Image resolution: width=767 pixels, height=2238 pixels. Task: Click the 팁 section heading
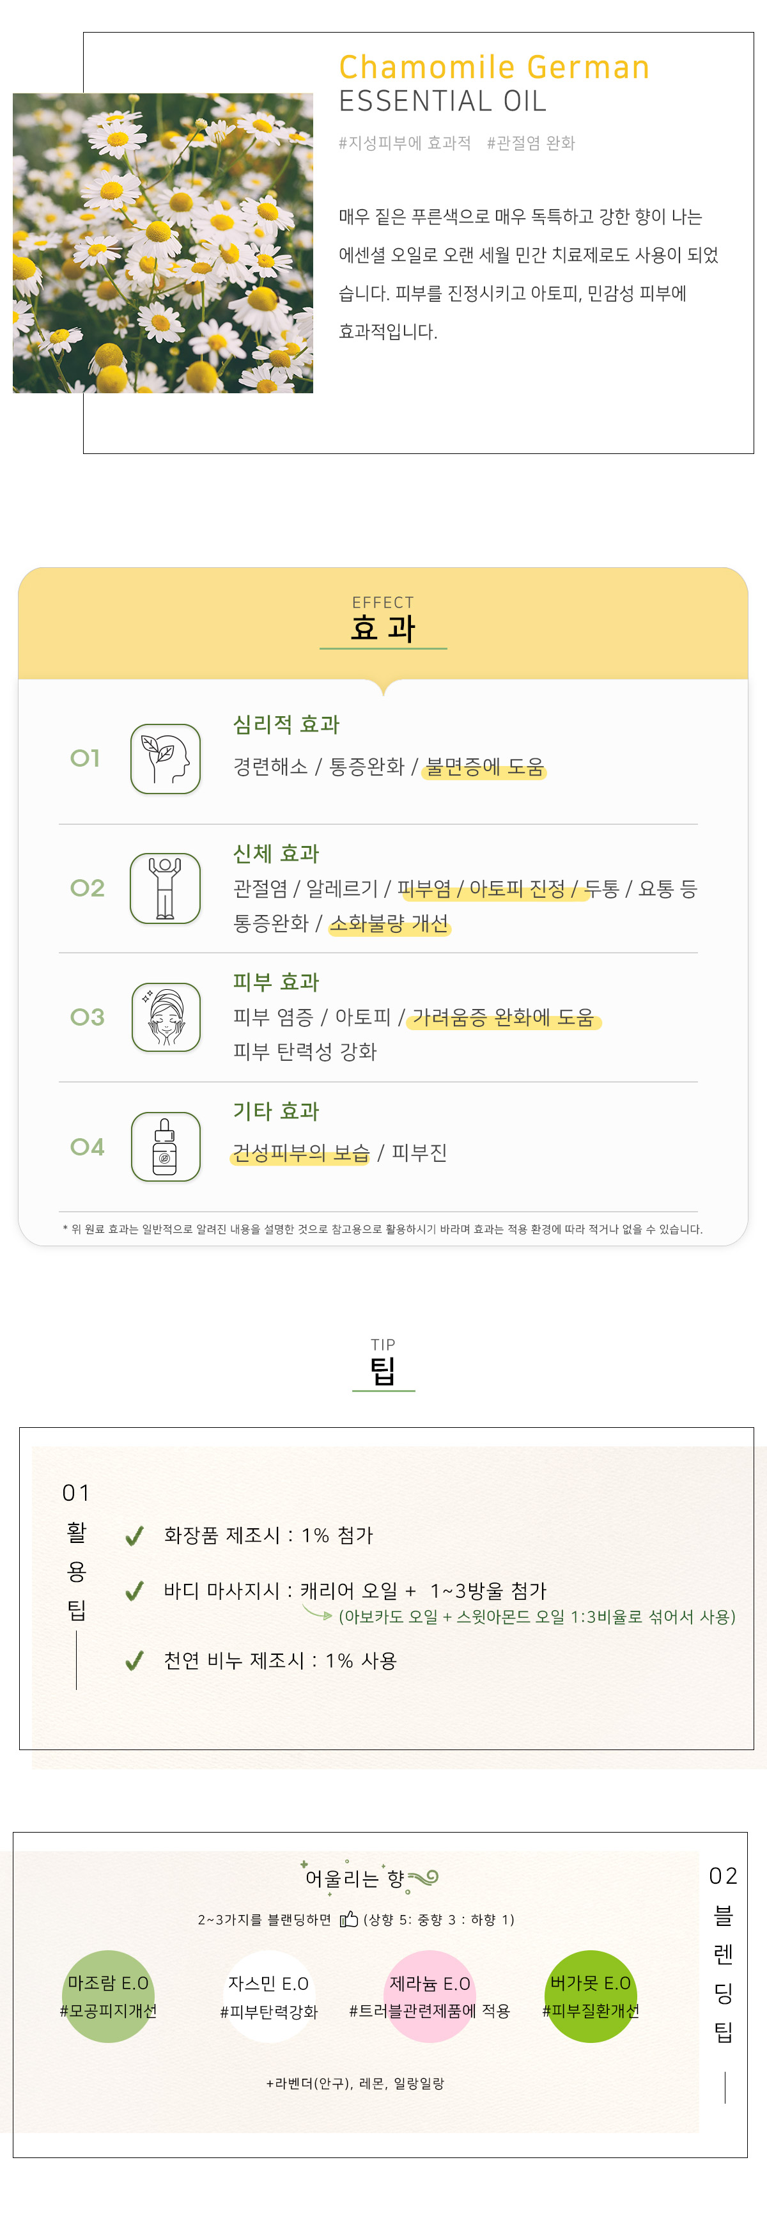click(x=383, y=1371)
